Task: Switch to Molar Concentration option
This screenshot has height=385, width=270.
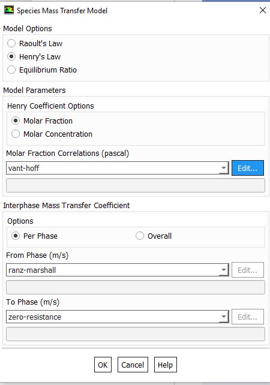Action: pyautogui.click(x=16, y=134)
